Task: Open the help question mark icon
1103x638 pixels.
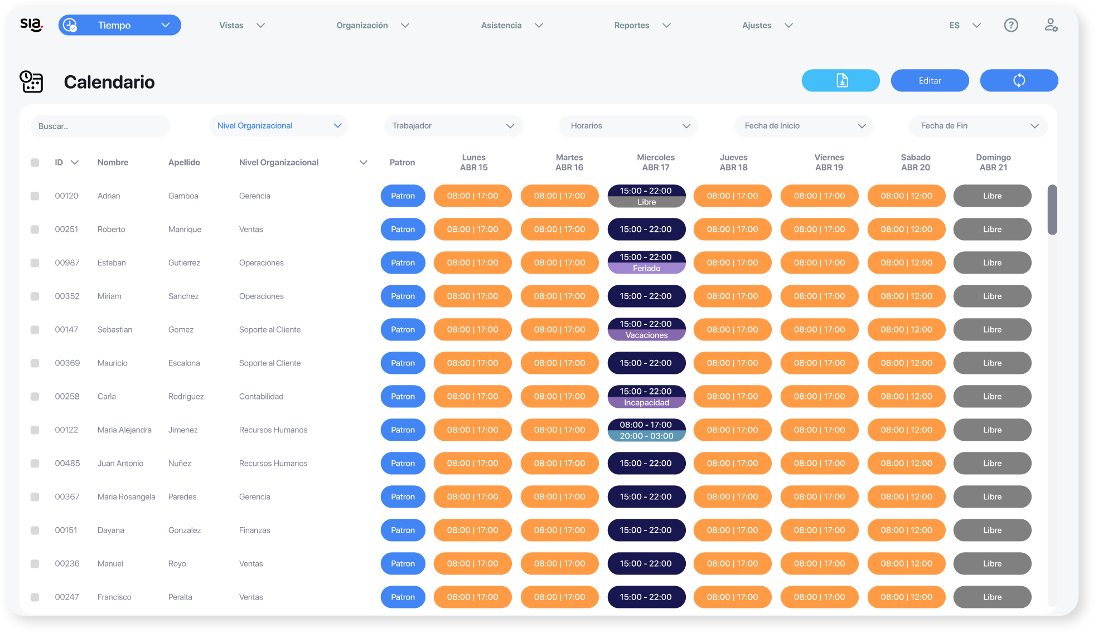Action: [x=1011, y=25]
